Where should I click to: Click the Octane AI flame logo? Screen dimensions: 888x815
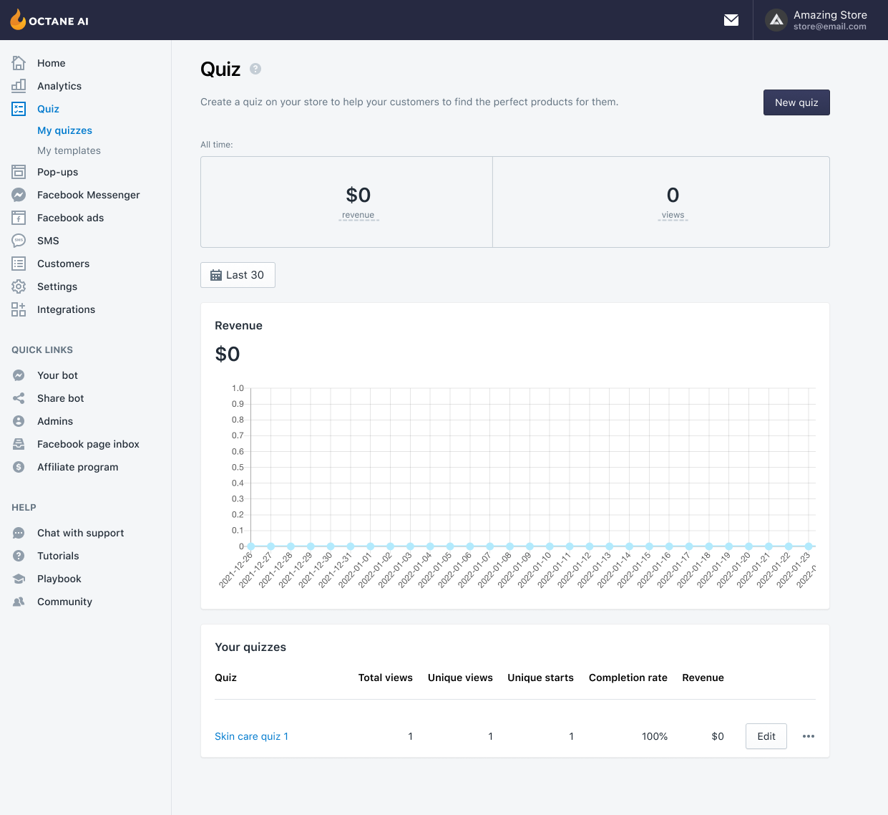coord(18,20)
